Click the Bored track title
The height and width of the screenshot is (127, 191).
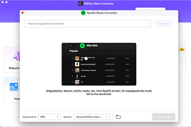point(83,76)
